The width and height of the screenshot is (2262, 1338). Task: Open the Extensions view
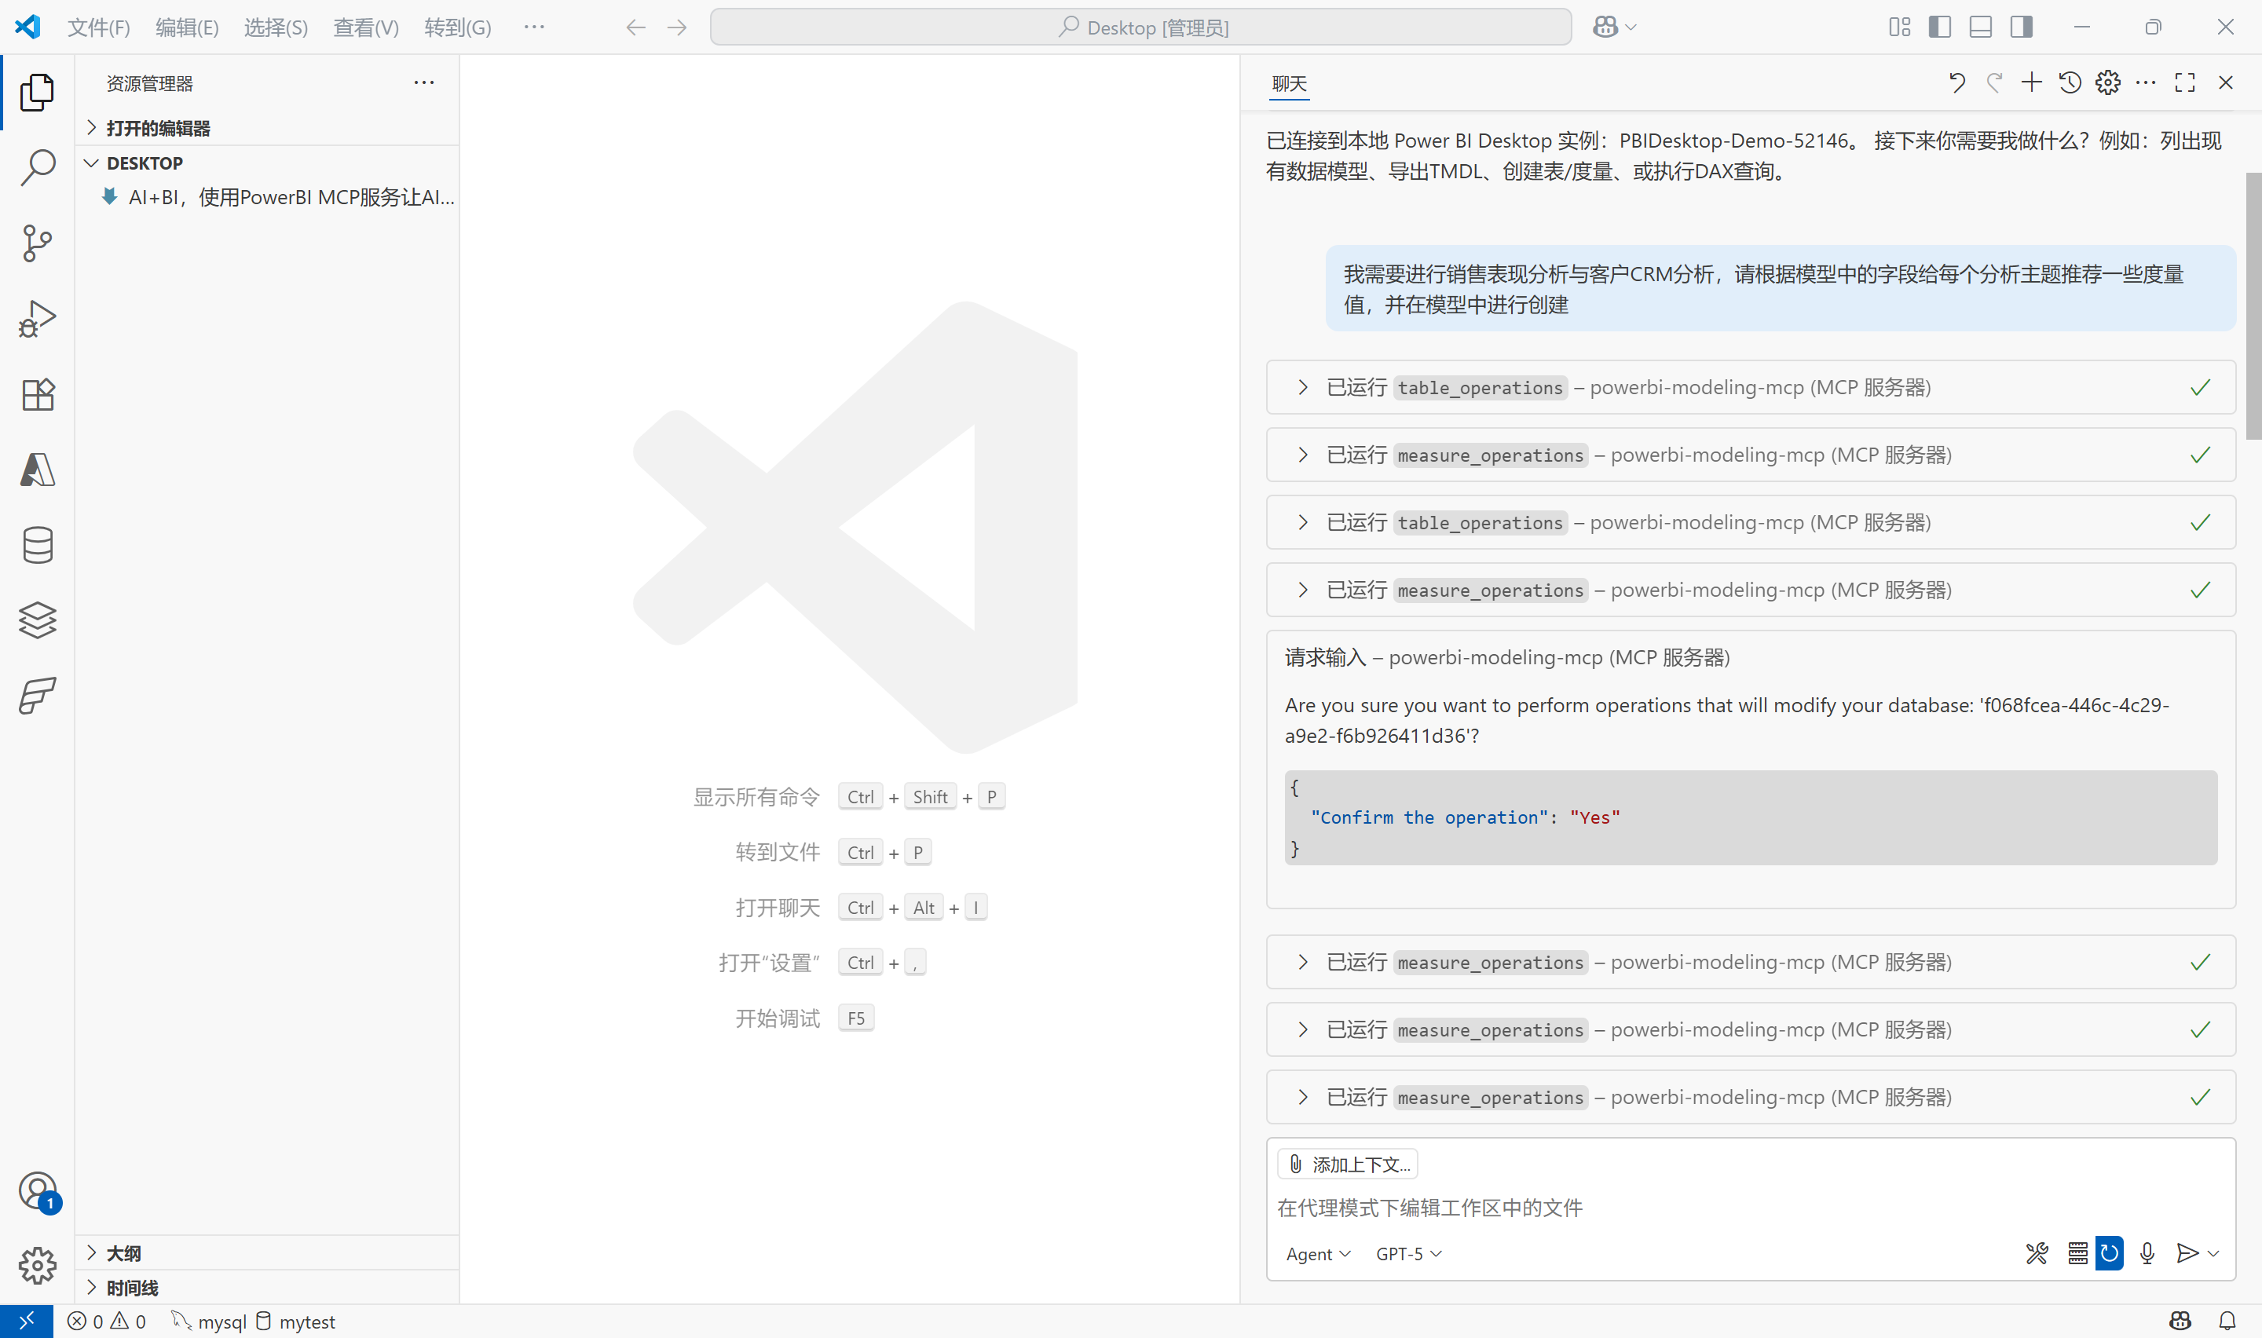37,394
